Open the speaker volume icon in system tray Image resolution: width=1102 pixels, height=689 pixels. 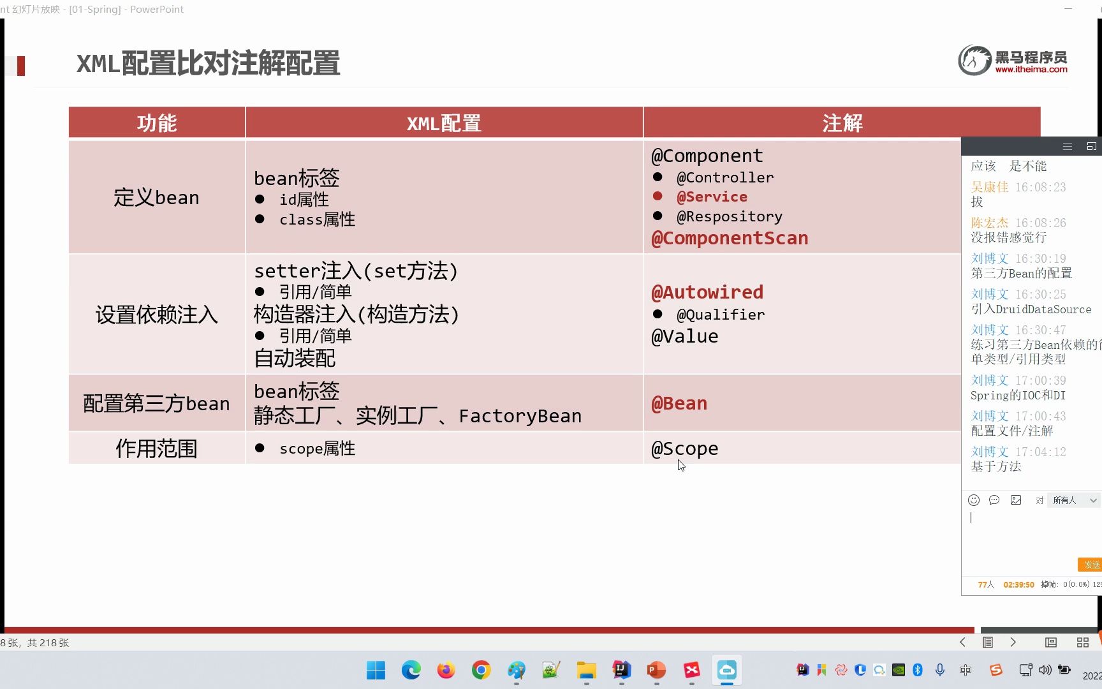click(x=1045, y=670)
